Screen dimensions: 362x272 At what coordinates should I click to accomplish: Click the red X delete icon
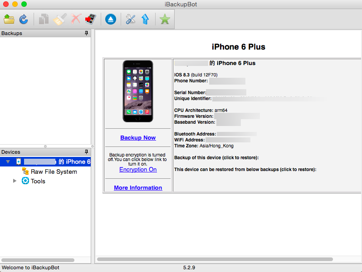76,19
